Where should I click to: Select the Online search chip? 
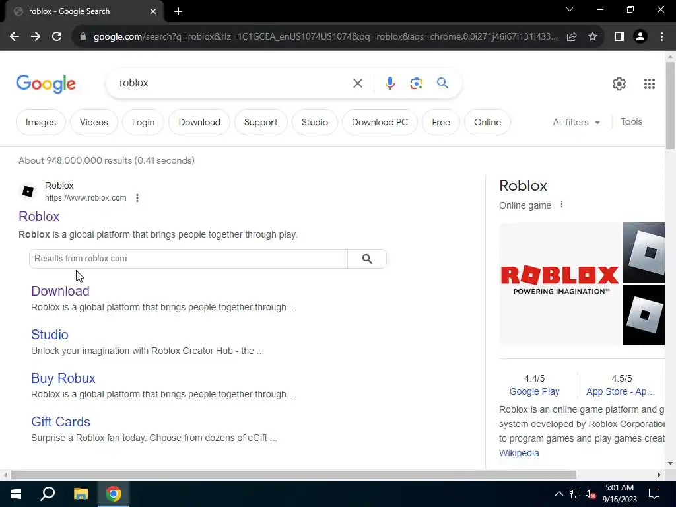point(488,122)
